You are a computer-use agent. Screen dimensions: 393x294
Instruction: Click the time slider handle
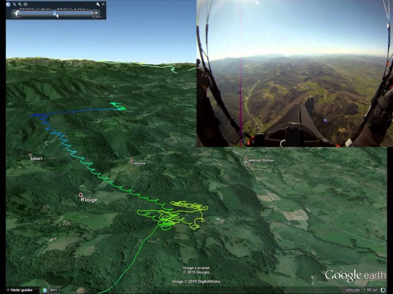(x=55, y=13)
